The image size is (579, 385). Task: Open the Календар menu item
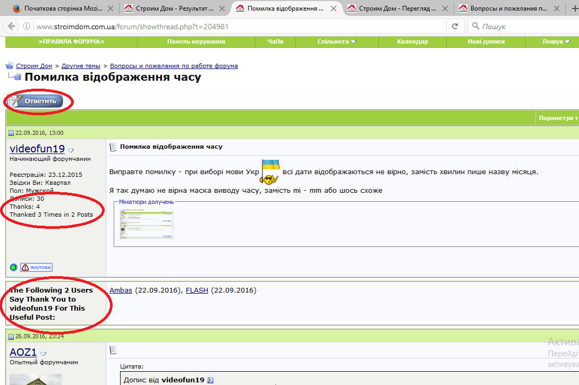coord(412,42)
